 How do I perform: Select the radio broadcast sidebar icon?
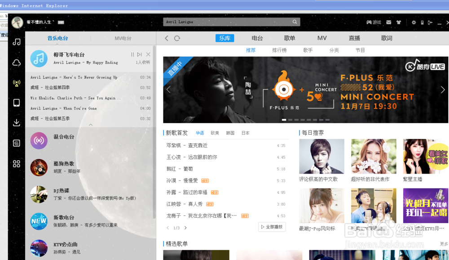17,83
